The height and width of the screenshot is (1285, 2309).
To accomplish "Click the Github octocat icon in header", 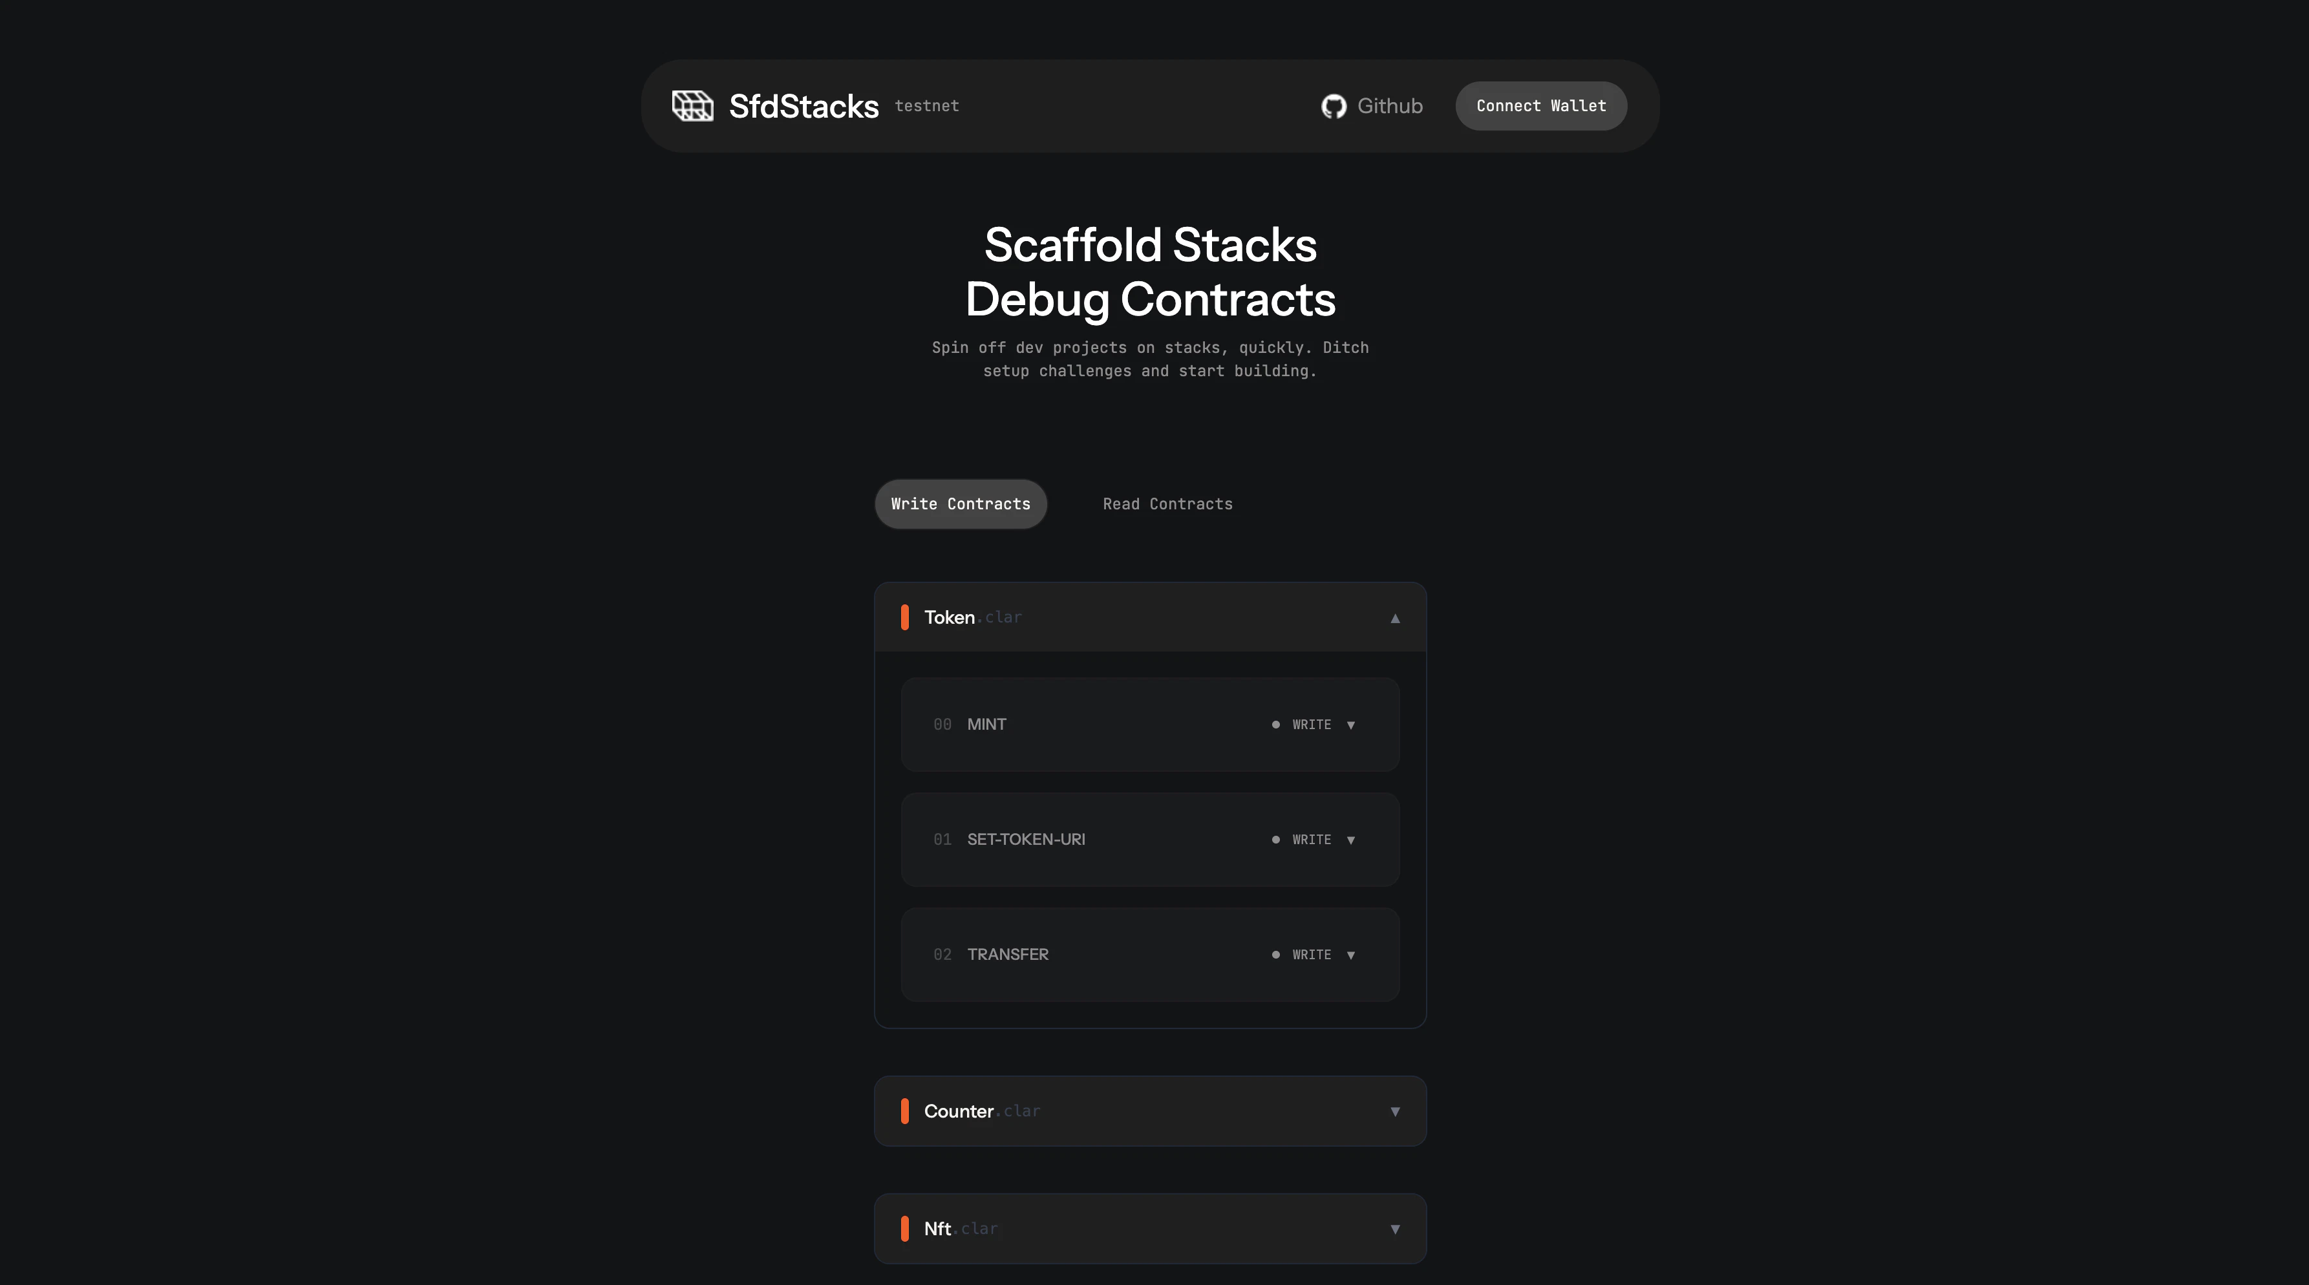I will 1335,106.
